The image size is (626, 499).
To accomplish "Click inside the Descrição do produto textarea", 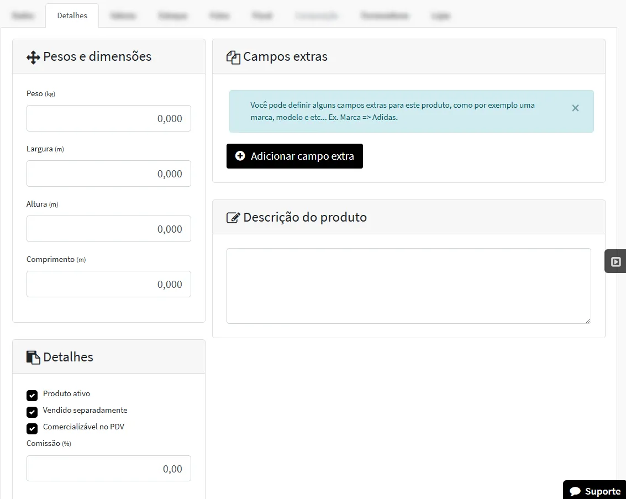I will (408, 286).
